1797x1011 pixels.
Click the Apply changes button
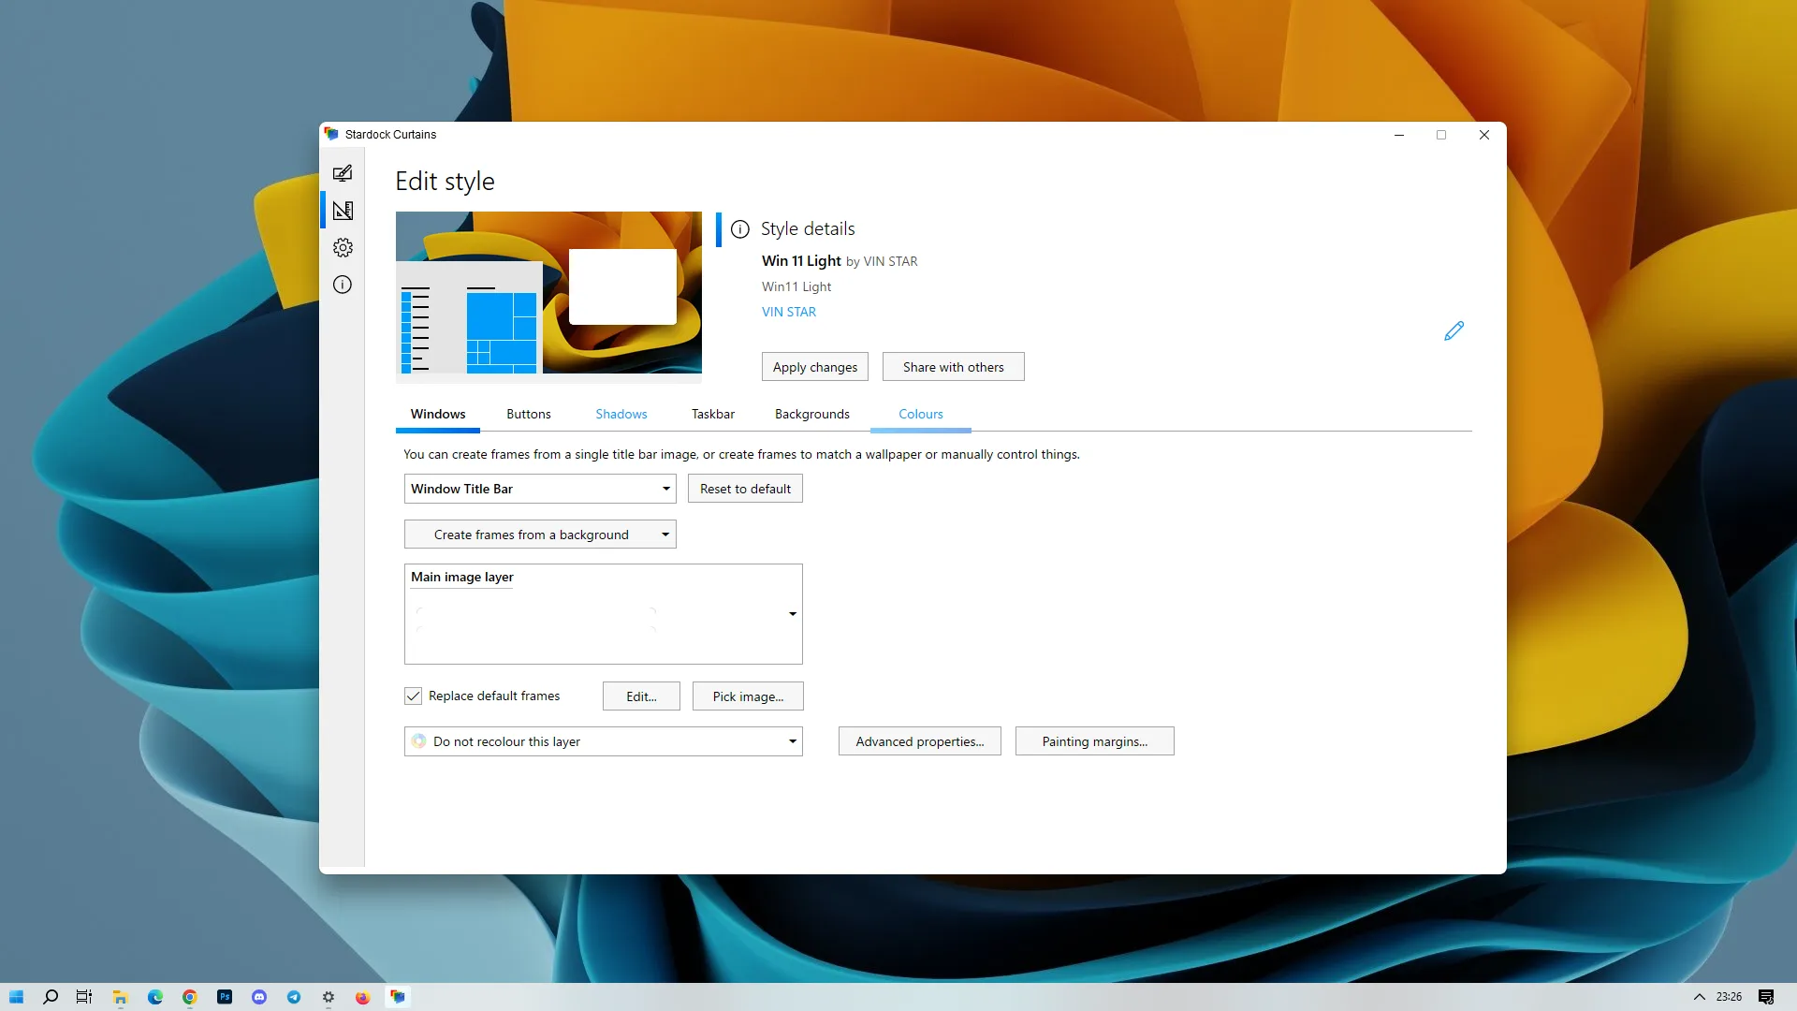[815, 367]
